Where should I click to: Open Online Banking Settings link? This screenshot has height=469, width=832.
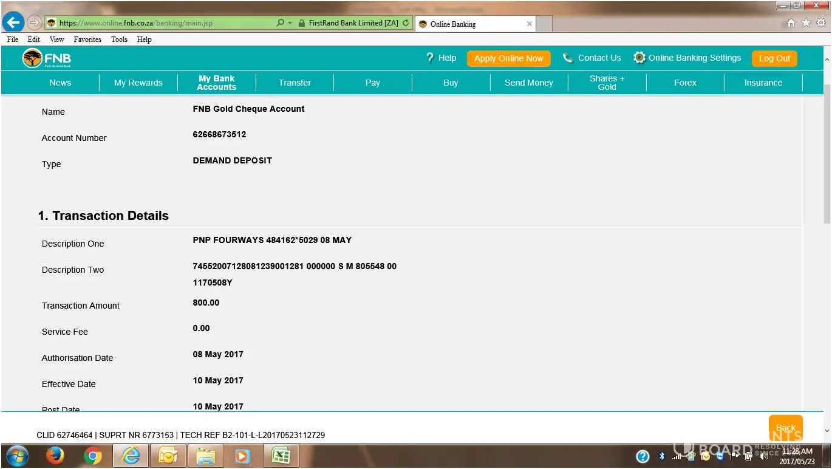[x=694, y=58]
